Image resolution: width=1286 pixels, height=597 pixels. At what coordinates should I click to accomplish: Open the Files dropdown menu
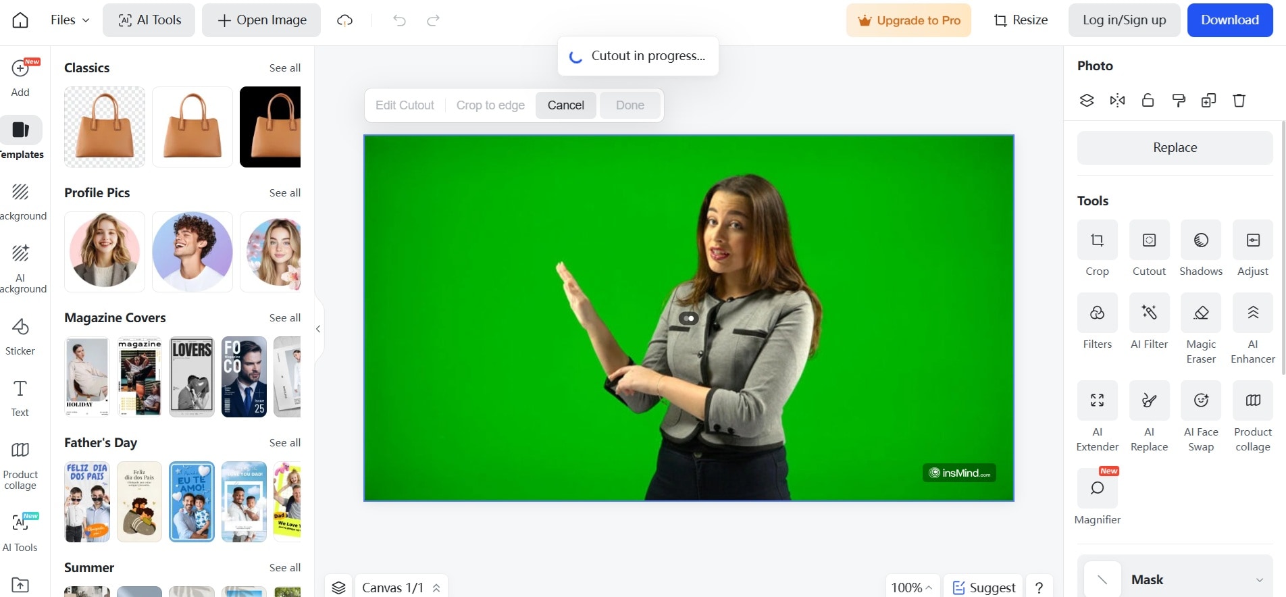70,20
